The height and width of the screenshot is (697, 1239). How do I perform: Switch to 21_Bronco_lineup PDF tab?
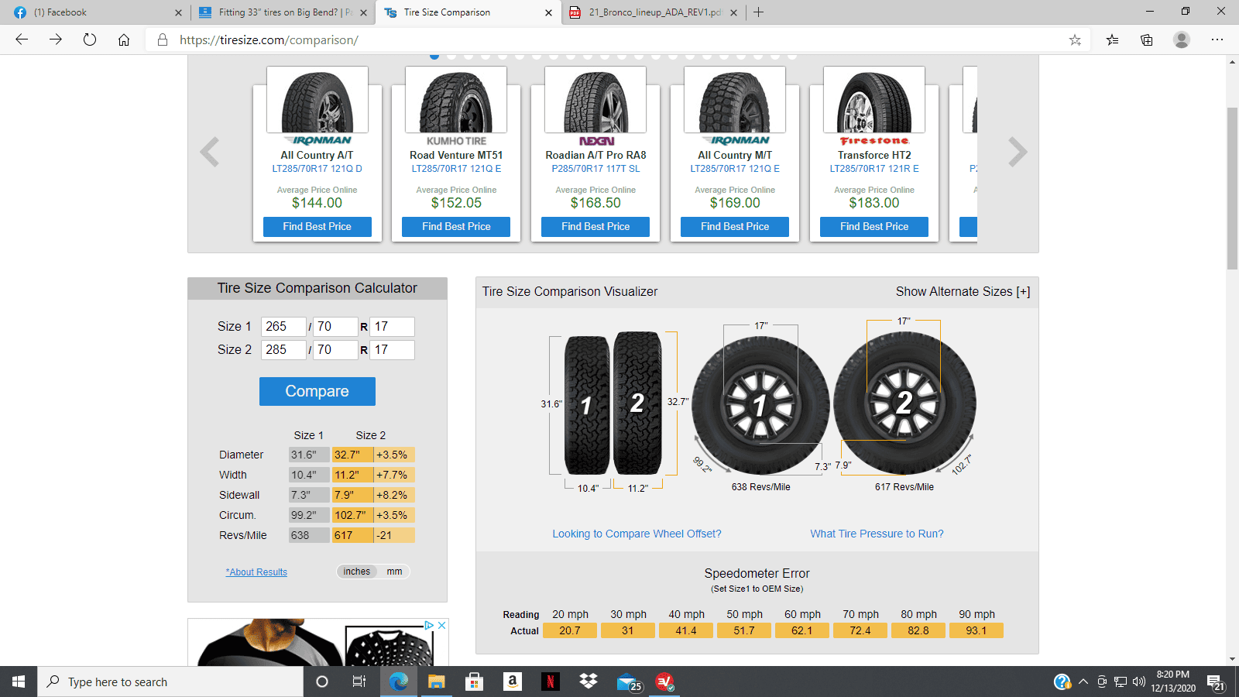(x=654, y=12)
